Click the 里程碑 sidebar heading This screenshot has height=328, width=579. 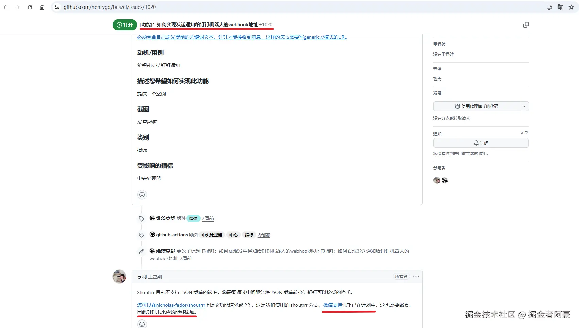[x=439, y=44]
